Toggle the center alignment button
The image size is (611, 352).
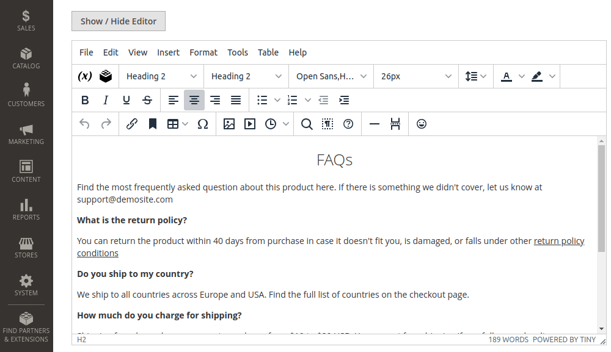194,100
